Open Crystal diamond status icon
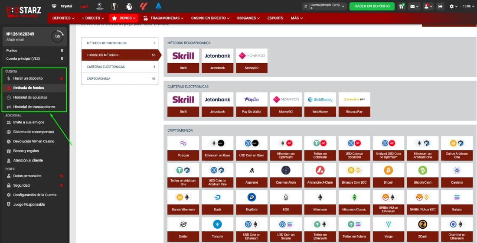 coord(54,6)
